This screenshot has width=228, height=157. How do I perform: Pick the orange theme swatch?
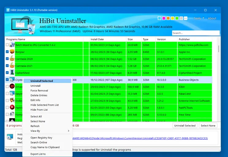[168, 18]
